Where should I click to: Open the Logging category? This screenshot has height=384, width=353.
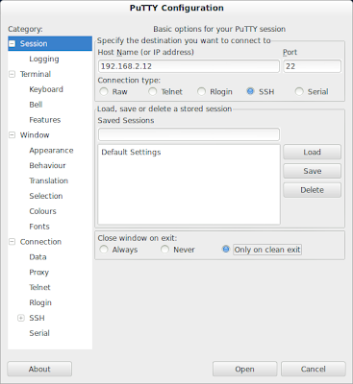pos(44,59)
